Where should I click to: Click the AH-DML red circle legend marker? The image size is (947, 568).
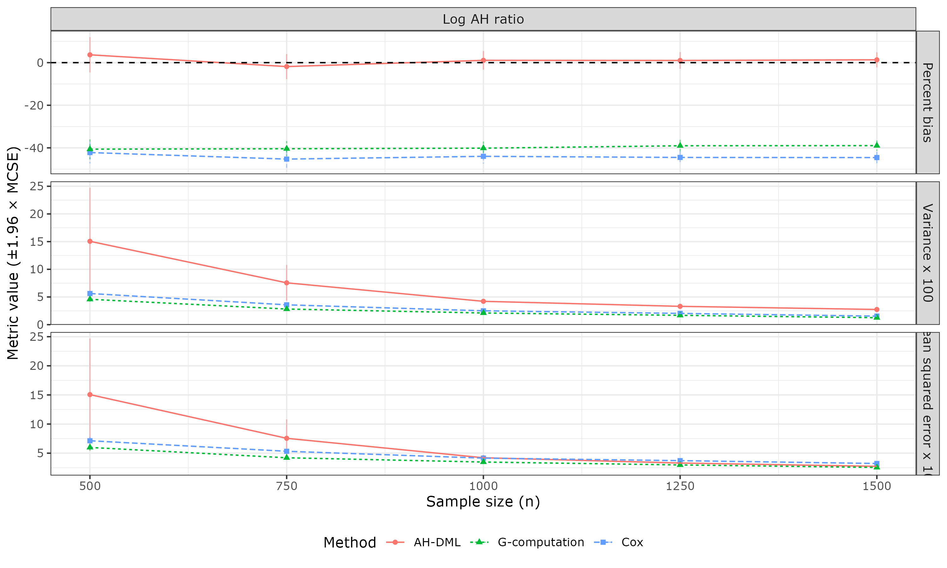[395, 542]
